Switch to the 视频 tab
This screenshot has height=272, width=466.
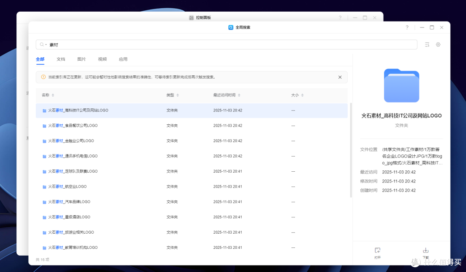coord(102,59)
